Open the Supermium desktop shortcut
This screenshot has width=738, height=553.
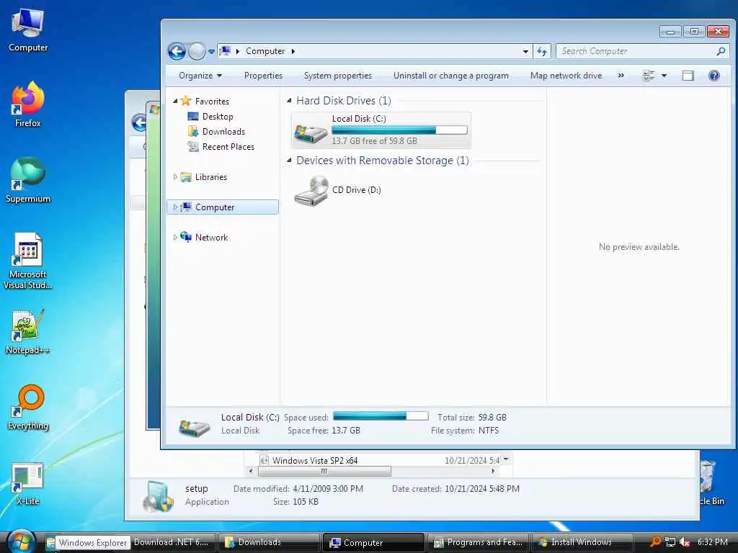tap(28, 180)
